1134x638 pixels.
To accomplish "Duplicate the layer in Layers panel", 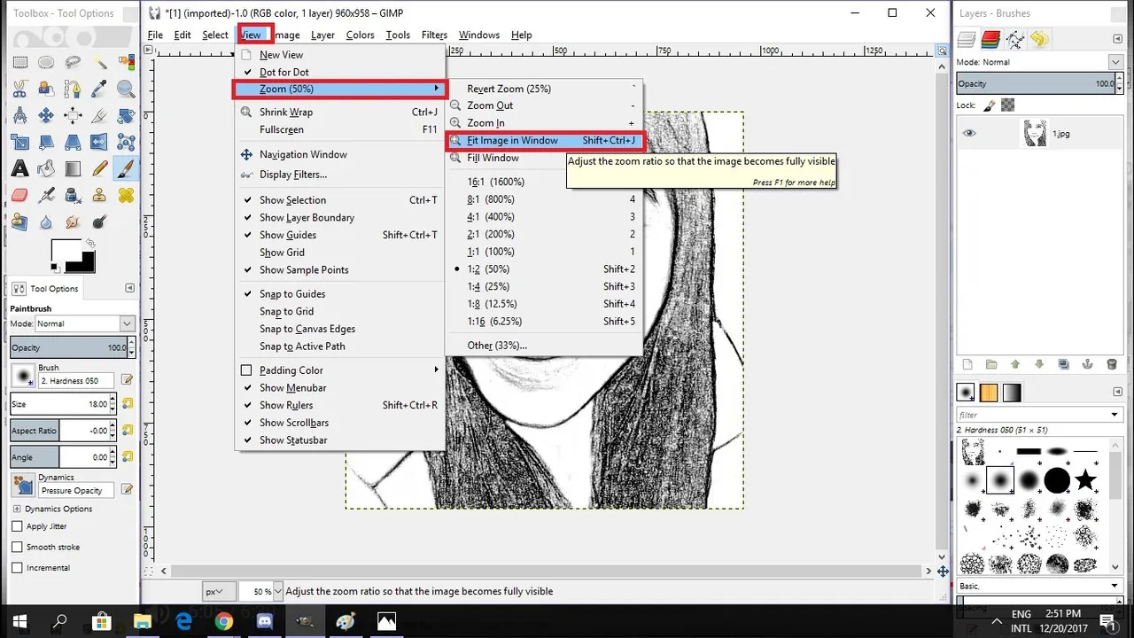I will (1063, 364).
